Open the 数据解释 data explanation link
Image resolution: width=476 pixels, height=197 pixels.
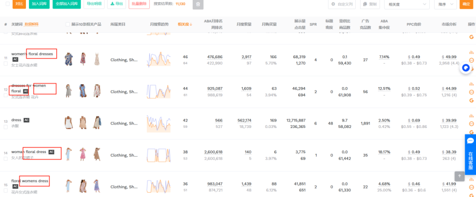[32, 24]
